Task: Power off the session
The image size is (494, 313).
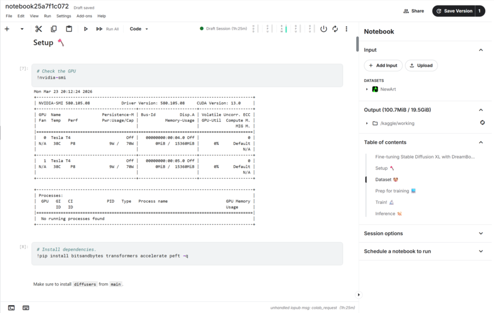Action: pyautogui.click(x=323, y=29)
